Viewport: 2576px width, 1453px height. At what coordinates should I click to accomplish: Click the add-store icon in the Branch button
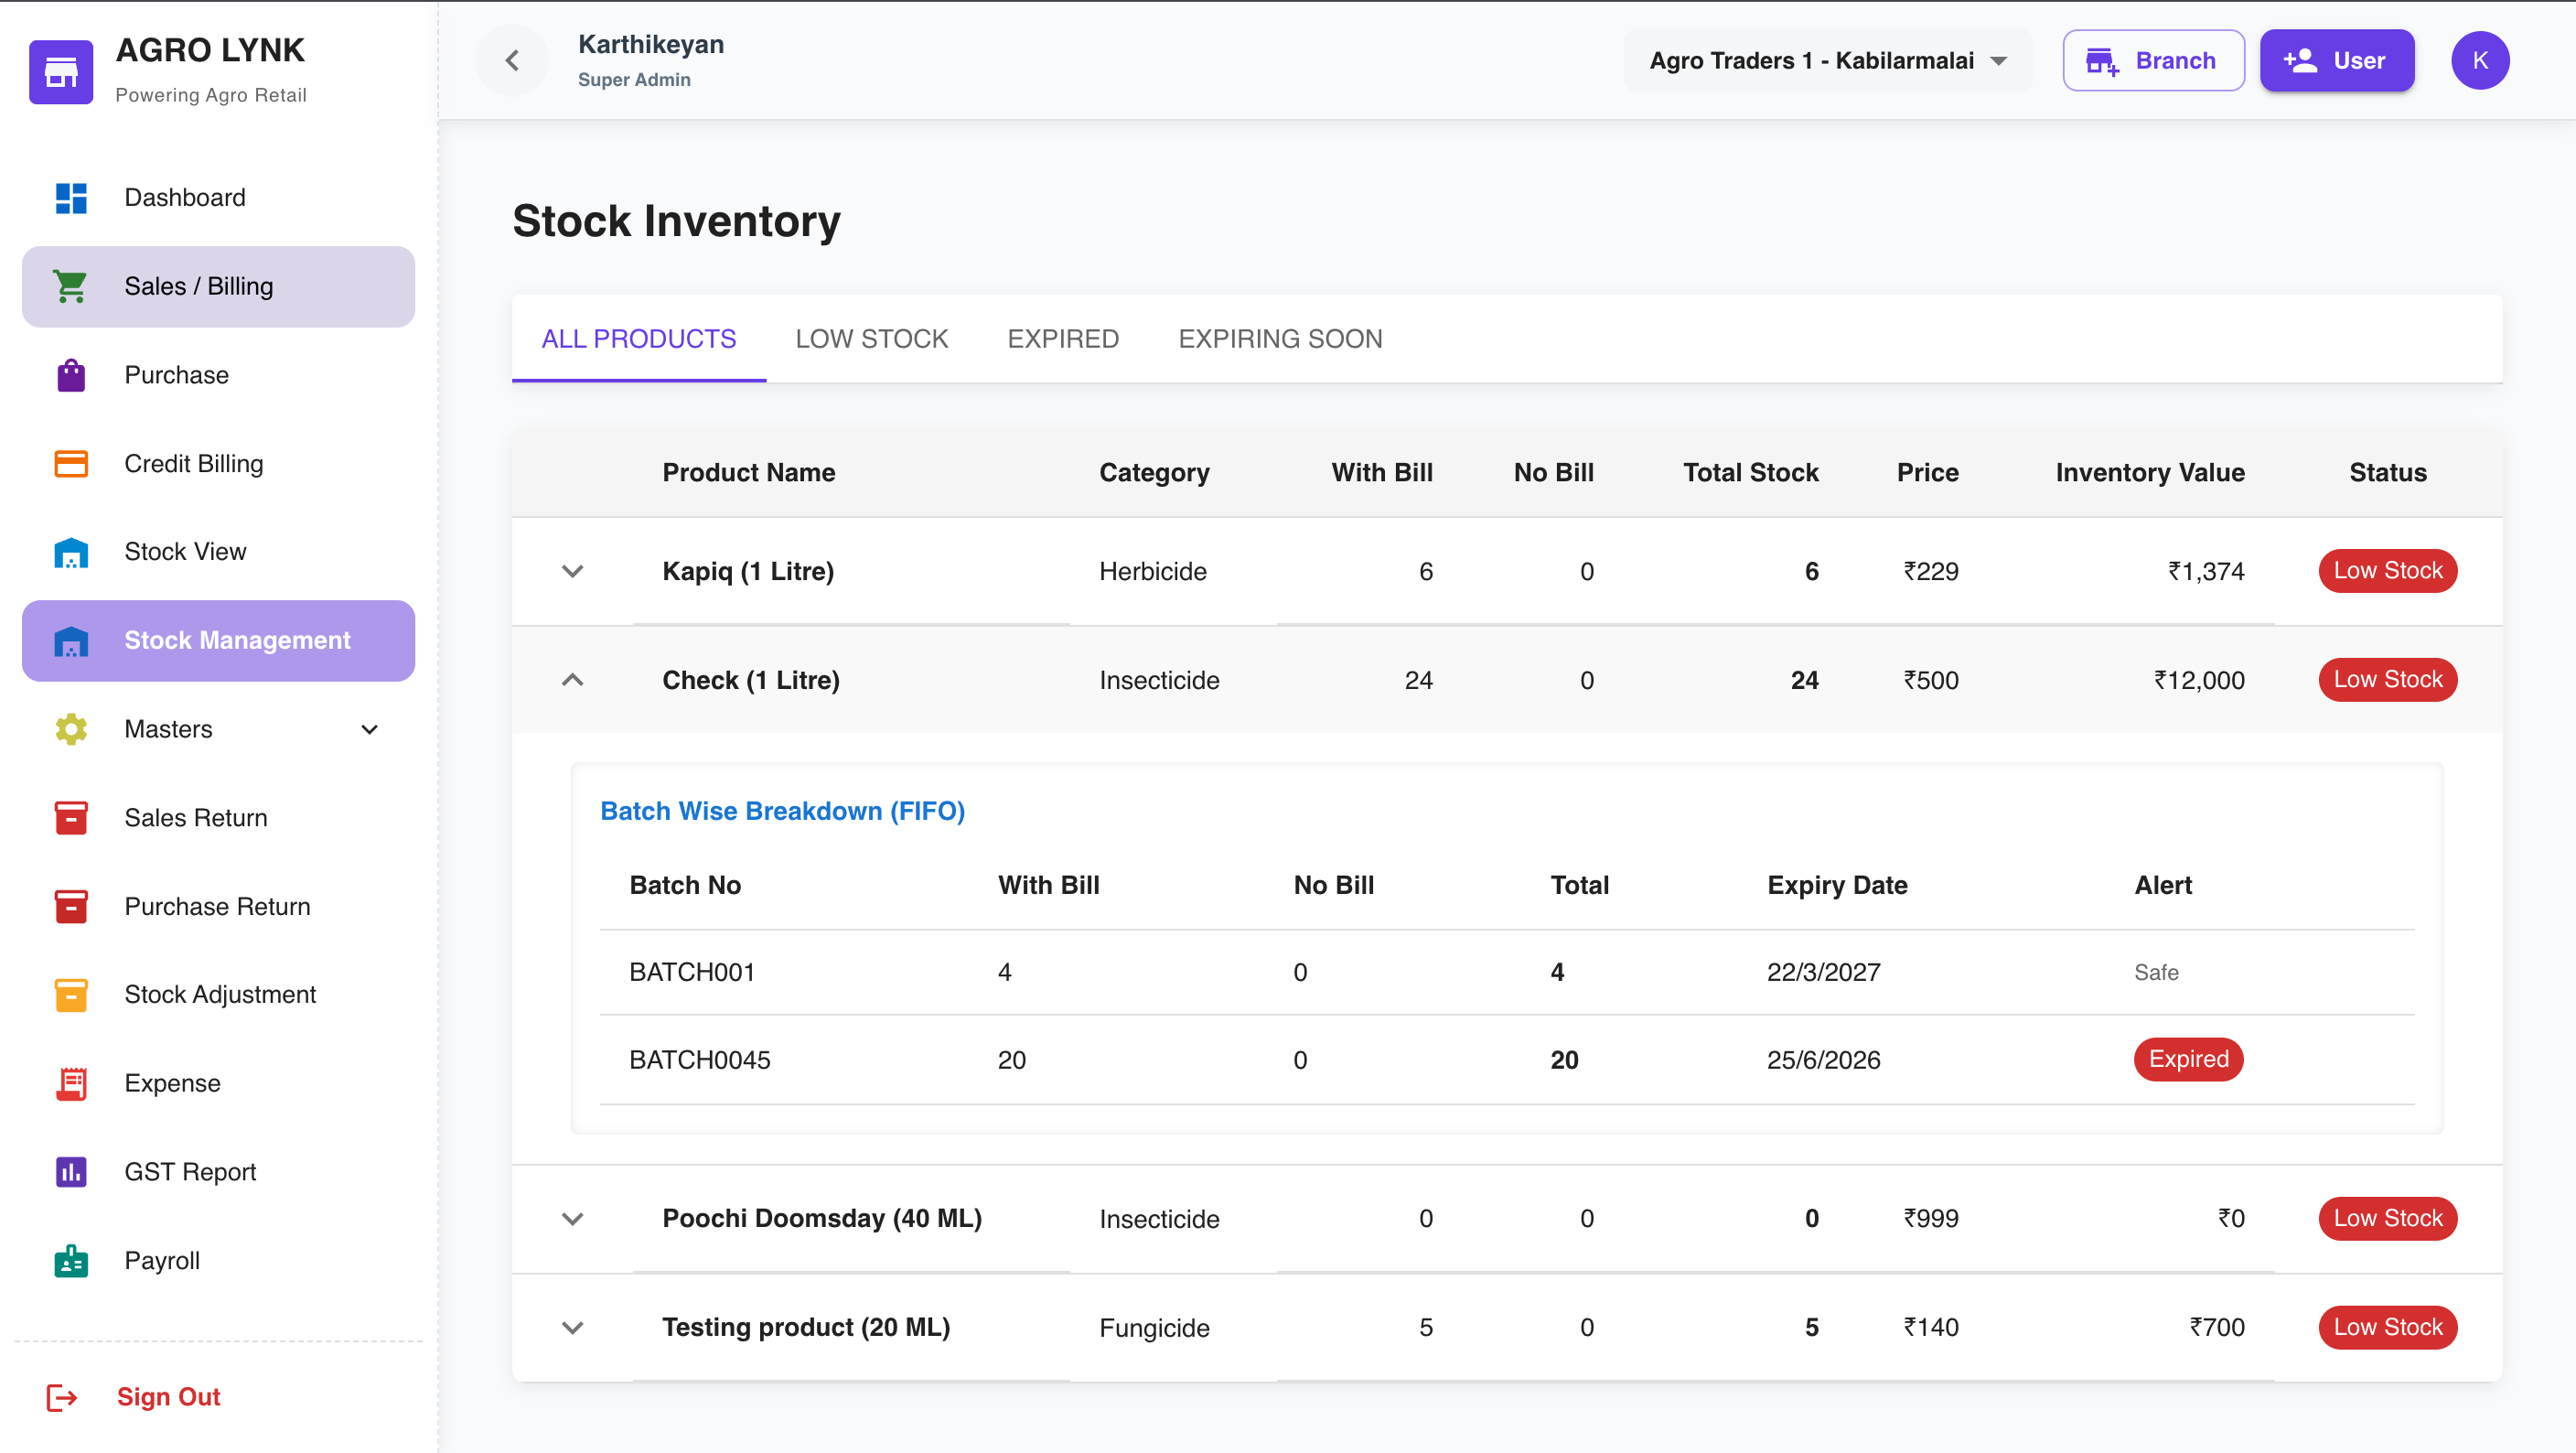click(x=2102, y=61)
